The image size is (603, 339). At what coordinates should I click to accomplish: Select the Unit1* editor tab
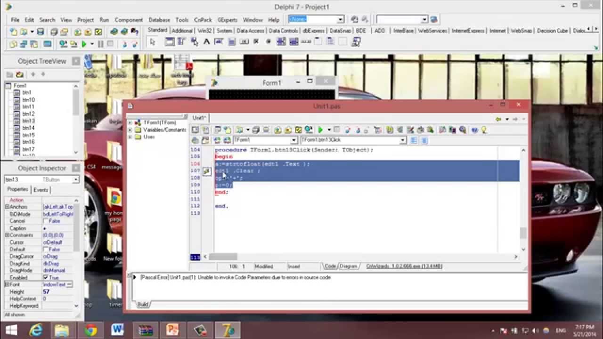point(199,118)
